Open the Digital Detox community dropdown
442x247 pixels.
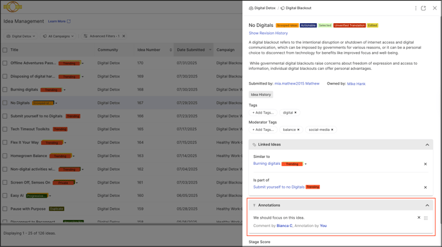coord(21,36)
